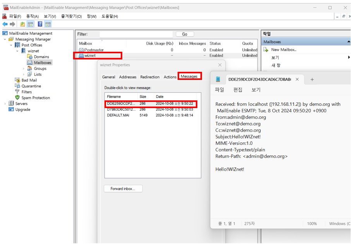Switch to the Messages tab
This screenshot has width=351, height=244.
(x=189, y=76)
